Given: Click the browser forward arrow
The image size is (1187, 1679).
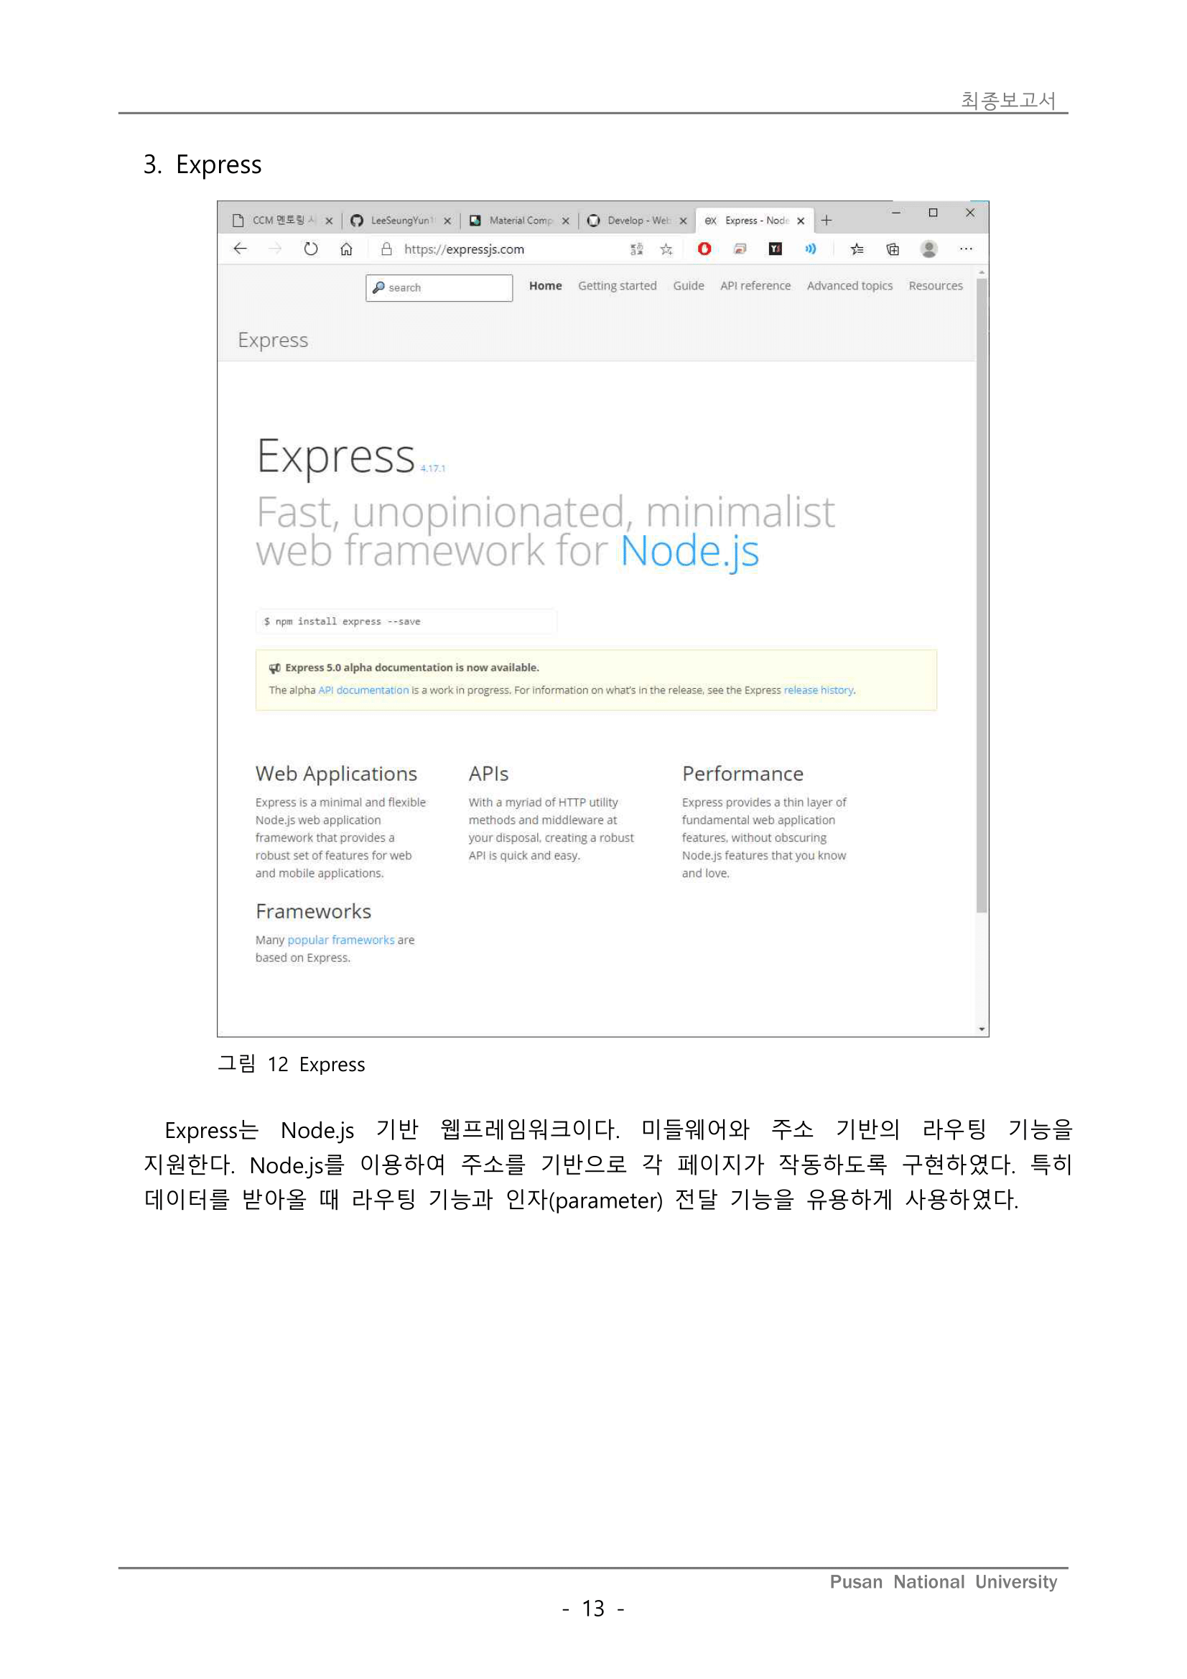Looking at the screenshot, I should (275, 249).
